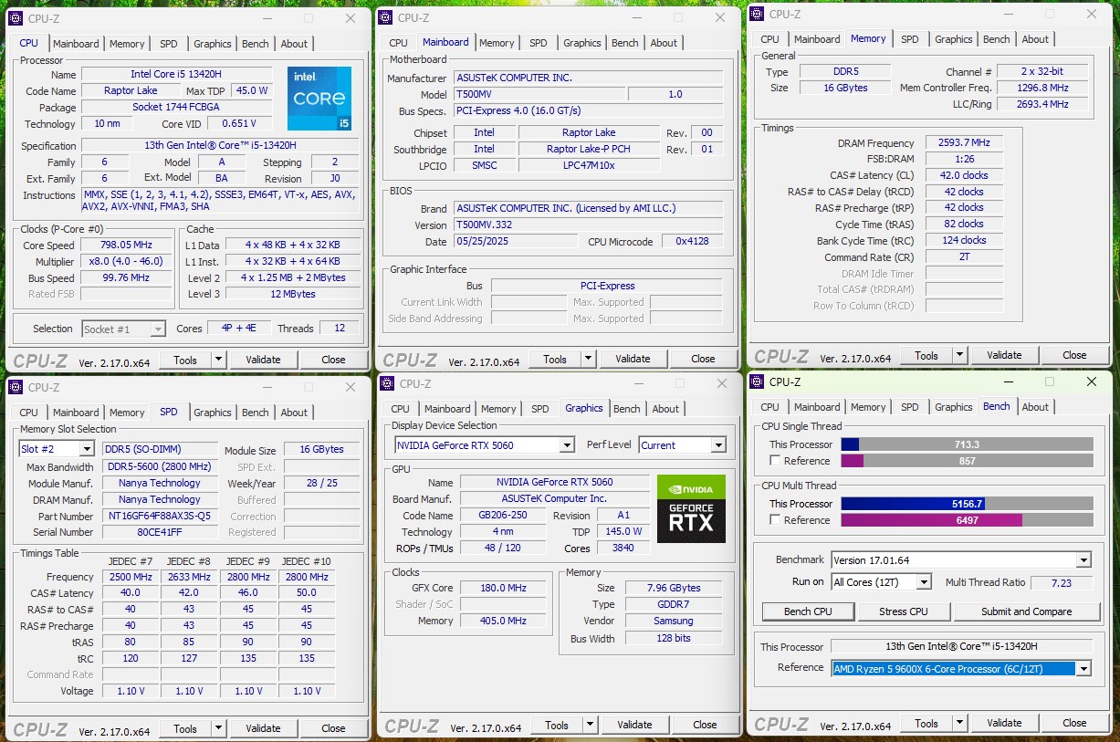Click the CPU-Z title icon in the Bench window
Image resolution: width=1120 pixels, height=742 pixels.
point(757,381)
